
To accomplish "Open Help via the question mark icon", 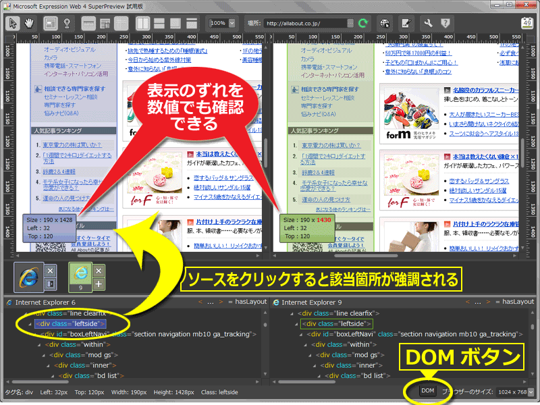I will 445,22.
